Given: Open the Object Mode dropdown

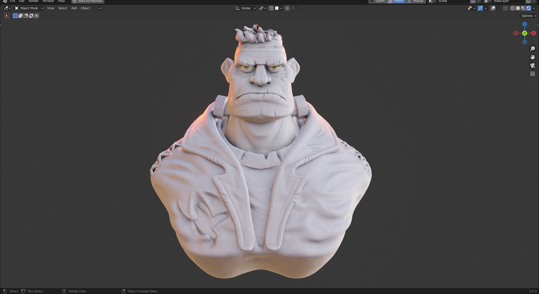Looking at the screenshot, I should pyautogui.click(x=29, y=8).
